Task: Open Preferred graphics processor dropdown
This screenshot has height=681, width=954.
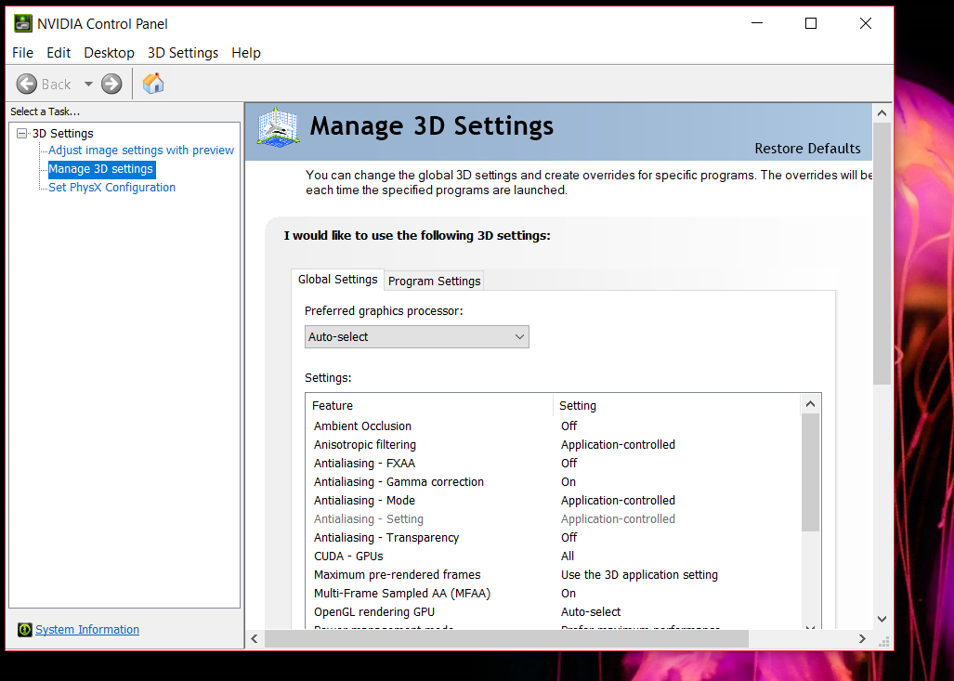Action: click(x=417, y=337)
